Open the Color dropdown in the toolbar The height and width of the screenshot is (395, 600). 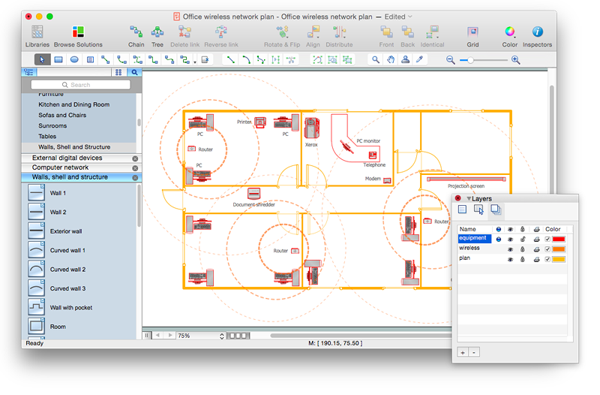(510, 32)
